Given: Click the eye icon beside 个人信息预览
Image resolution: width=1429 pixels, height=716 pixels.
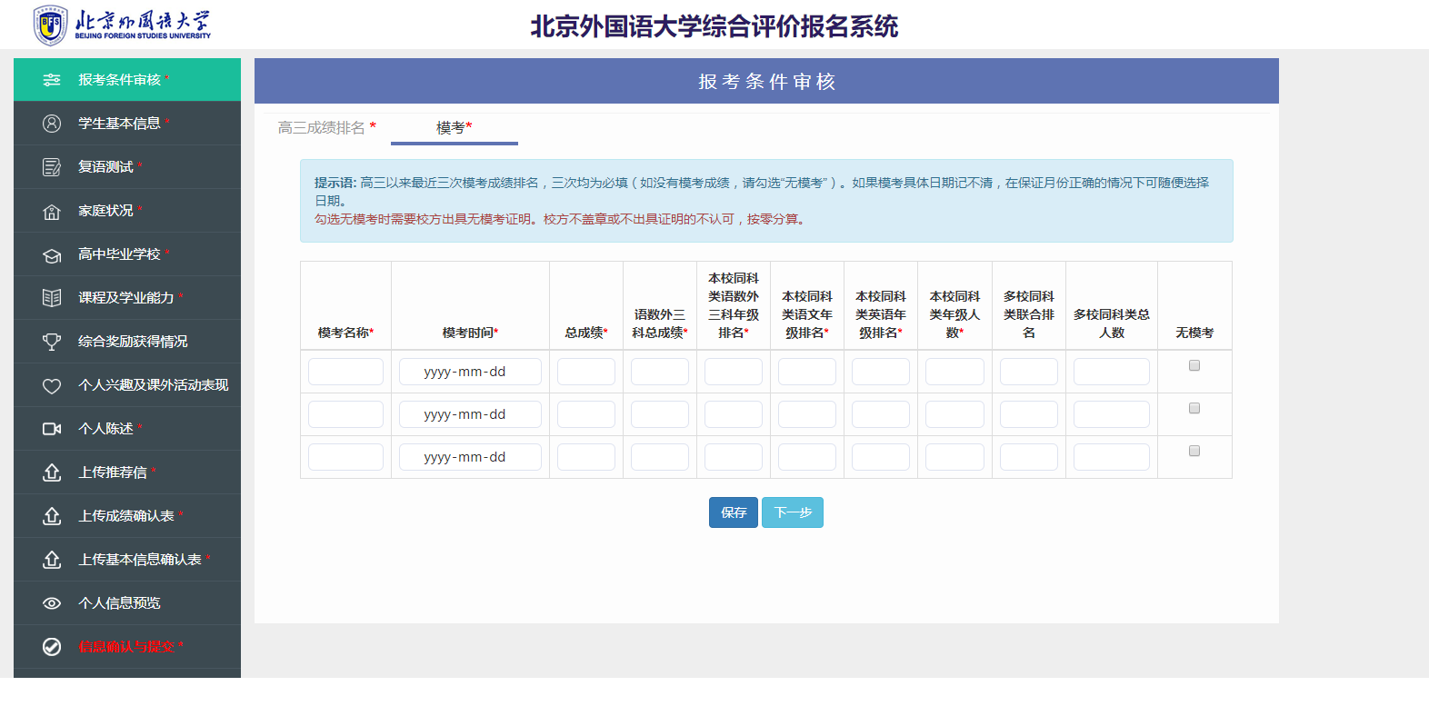Looking at the screenshot, I should pos(52,603).
